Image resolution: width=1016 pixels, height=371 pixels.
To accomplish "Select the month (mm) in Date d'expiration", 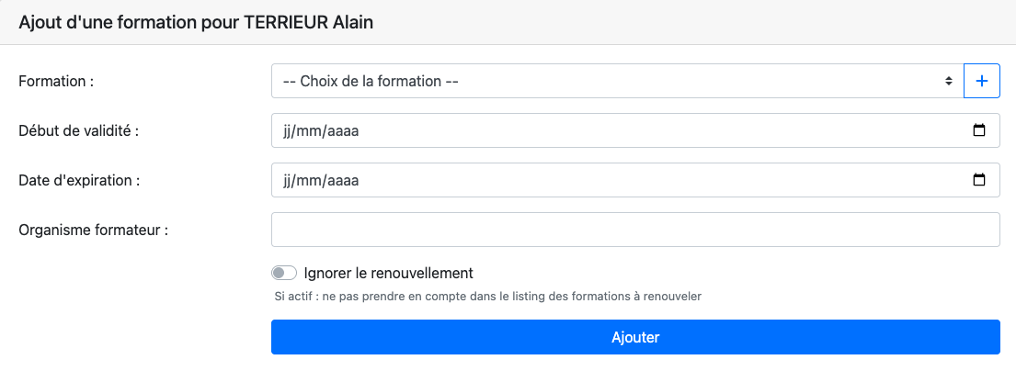I will pos(310,180).
